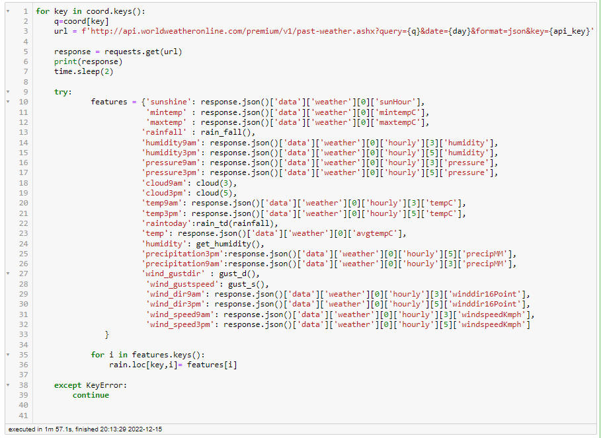
Task: Click the gust_s() function call
Action: click(247, 284)
